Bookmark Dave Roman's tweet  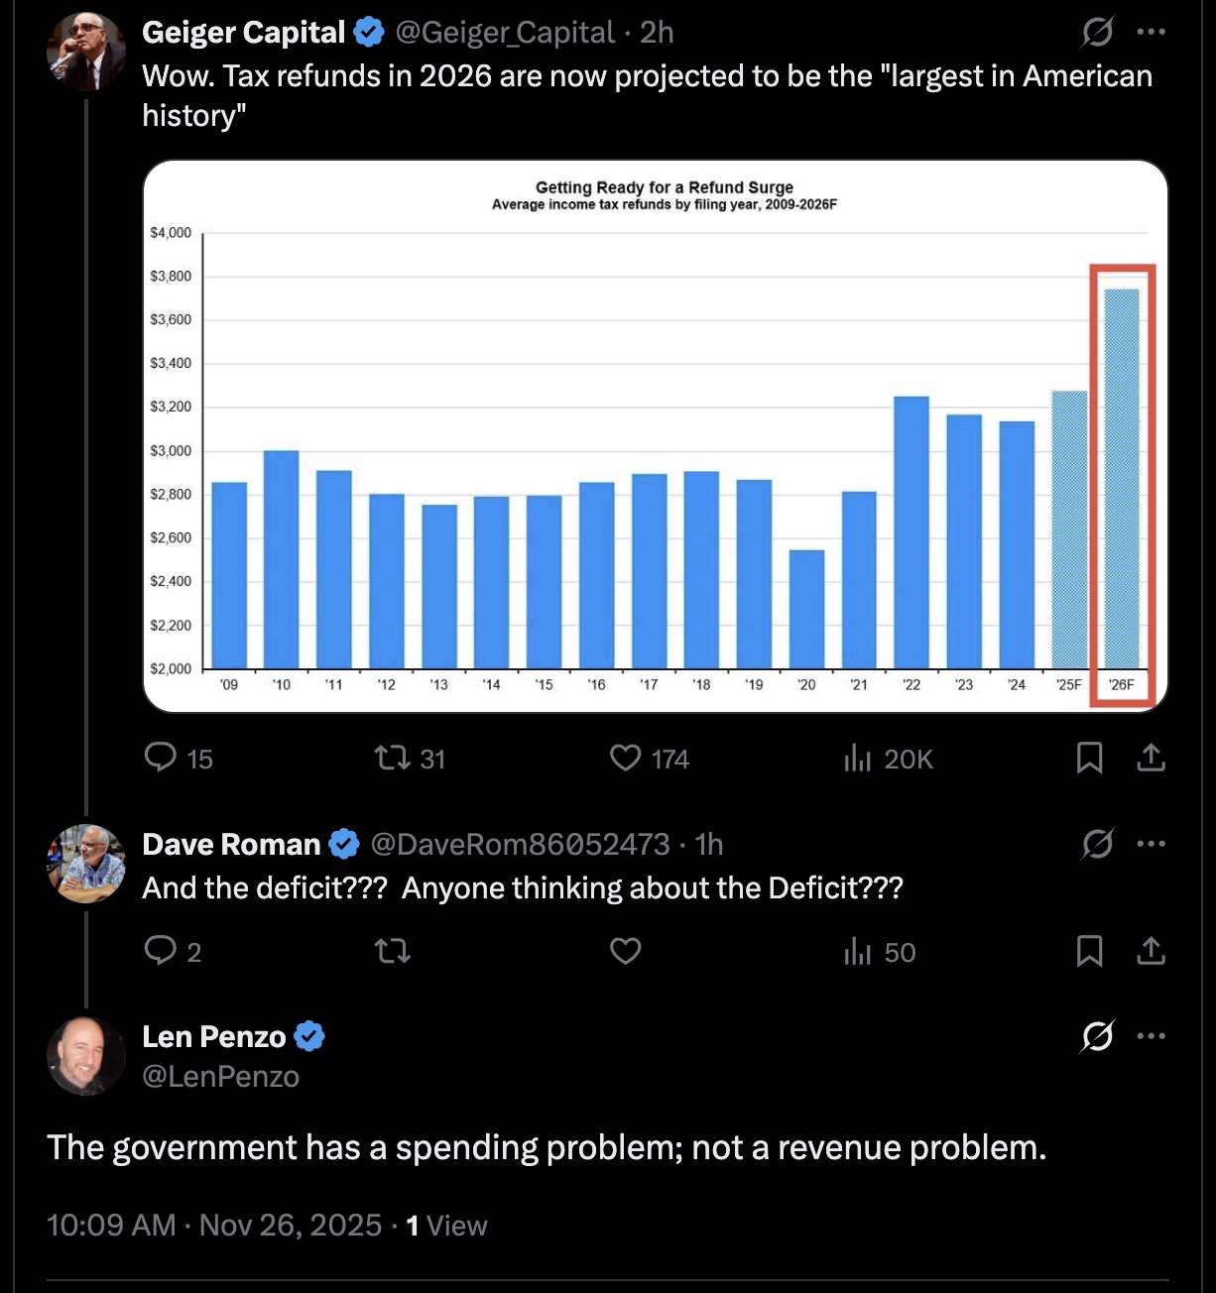point(1089,952)
